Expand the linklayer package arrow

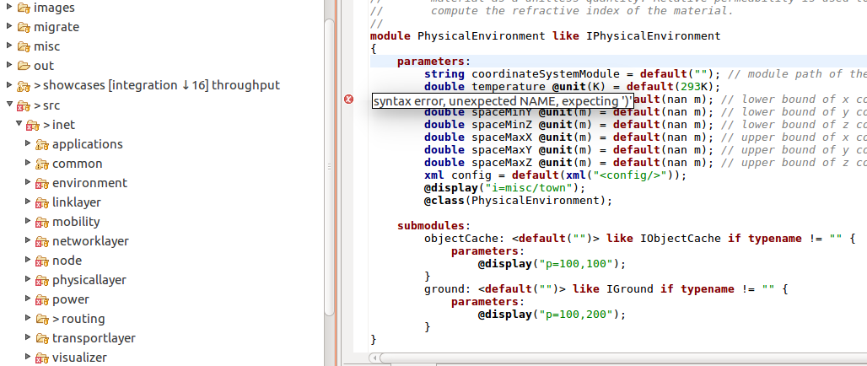(28, 202)
